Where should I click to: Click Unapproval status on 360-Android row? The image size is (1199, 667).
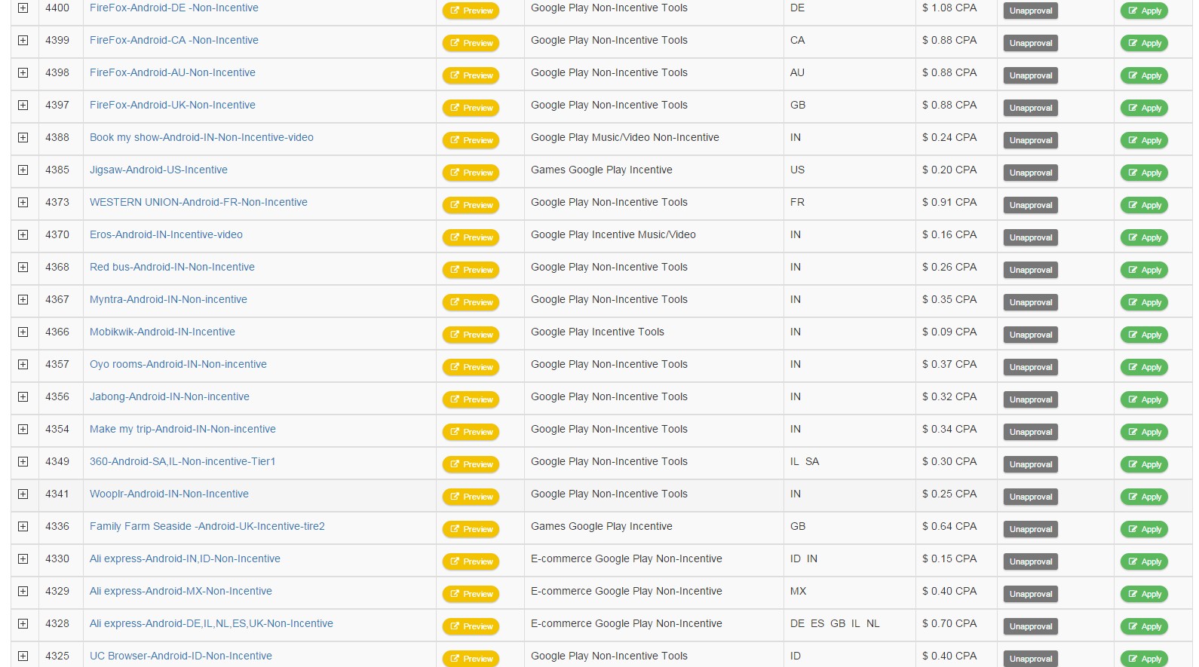click(x=1030, y=464)
